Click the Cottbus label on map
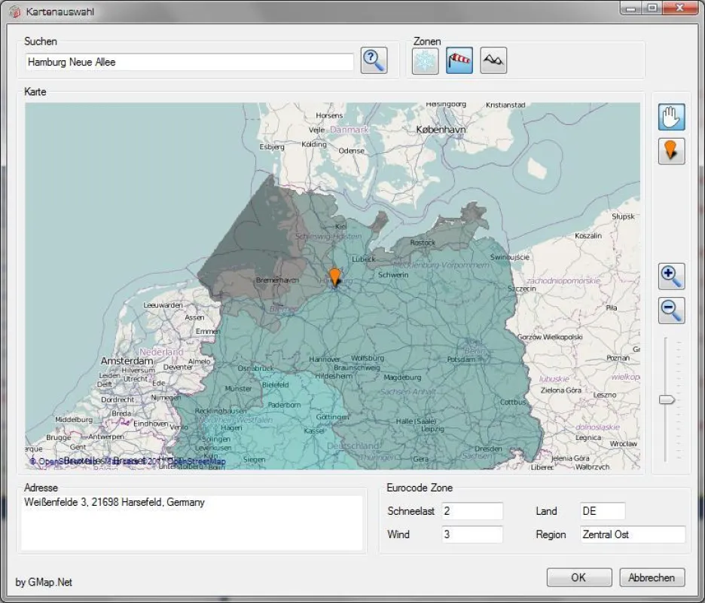 513,402
